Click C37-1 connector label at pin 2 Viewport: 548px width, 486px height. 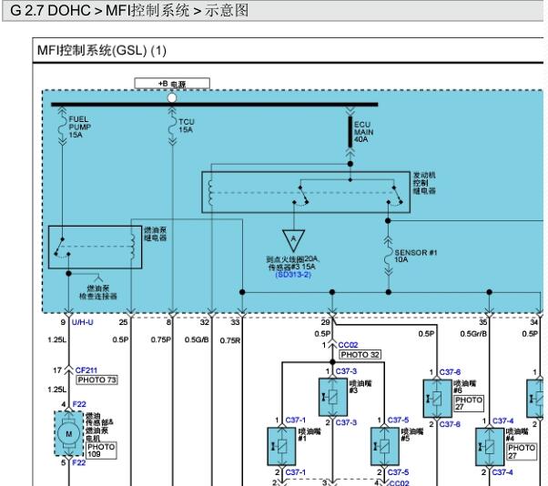coord(296,472)
